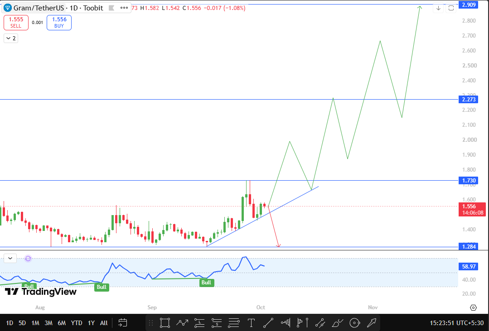Click the red 1.556 current price label
This screenshot has height=331, width=489.
click(x=472, y=210)
